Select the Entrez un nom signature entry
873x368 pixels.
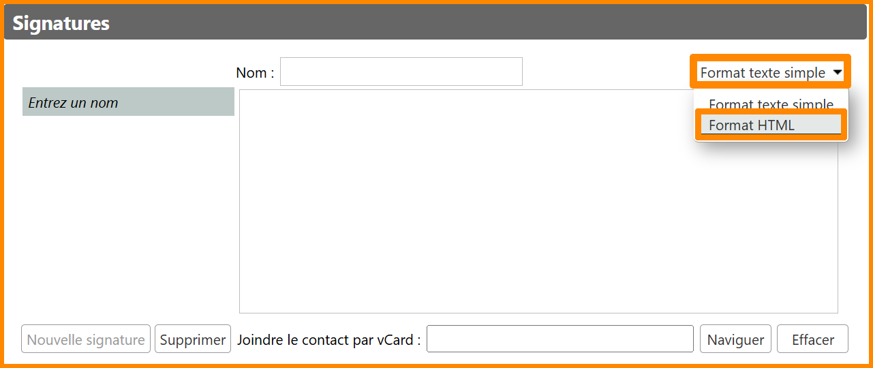click(128, 102)
